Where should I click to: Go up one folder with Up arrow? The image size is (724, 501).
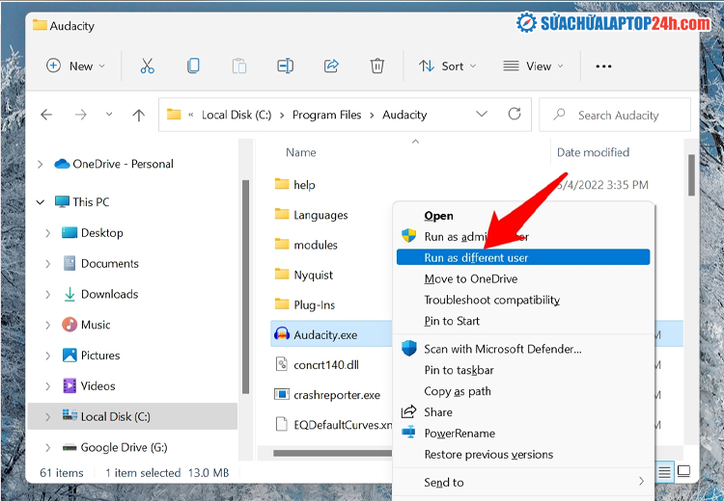(x=138, y=115)
